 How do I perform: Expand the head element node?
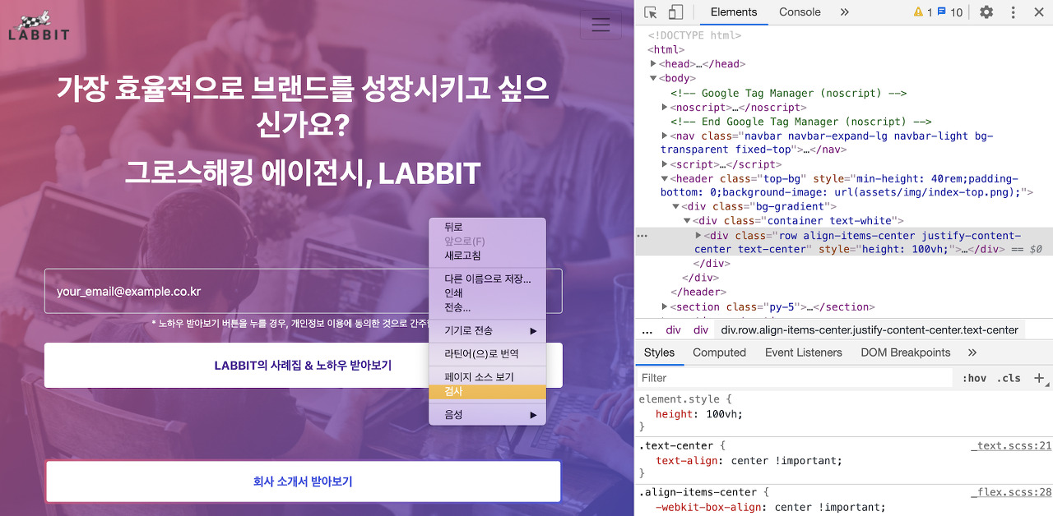pos(653,64)
